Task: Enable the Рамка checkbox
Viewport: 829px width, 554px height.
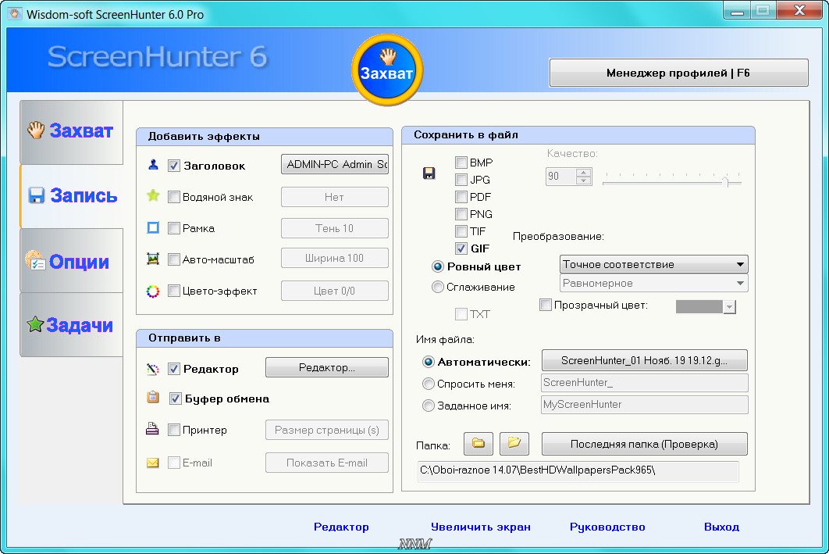Action: (x=174, y=228)
